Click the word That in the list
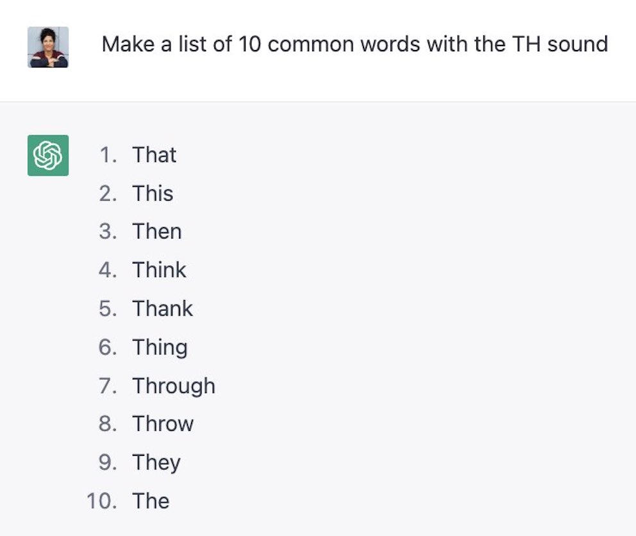Image resolution: width=636 pixels, height=536 pixels. click(x=154, y=155)
